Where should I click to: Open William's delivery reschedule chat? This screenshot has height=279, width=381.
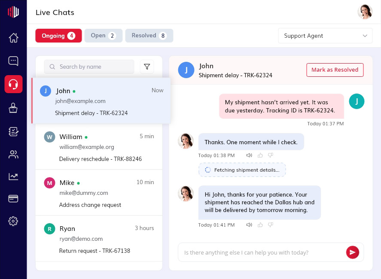pos(99,147)
